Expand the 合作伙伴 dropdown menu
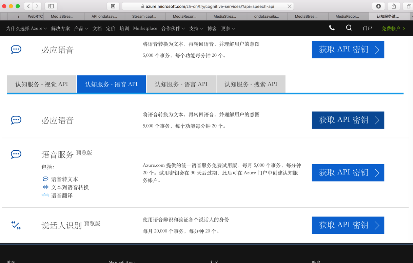The height and width of the screenshot is (263, 413). tap(173, 29)
